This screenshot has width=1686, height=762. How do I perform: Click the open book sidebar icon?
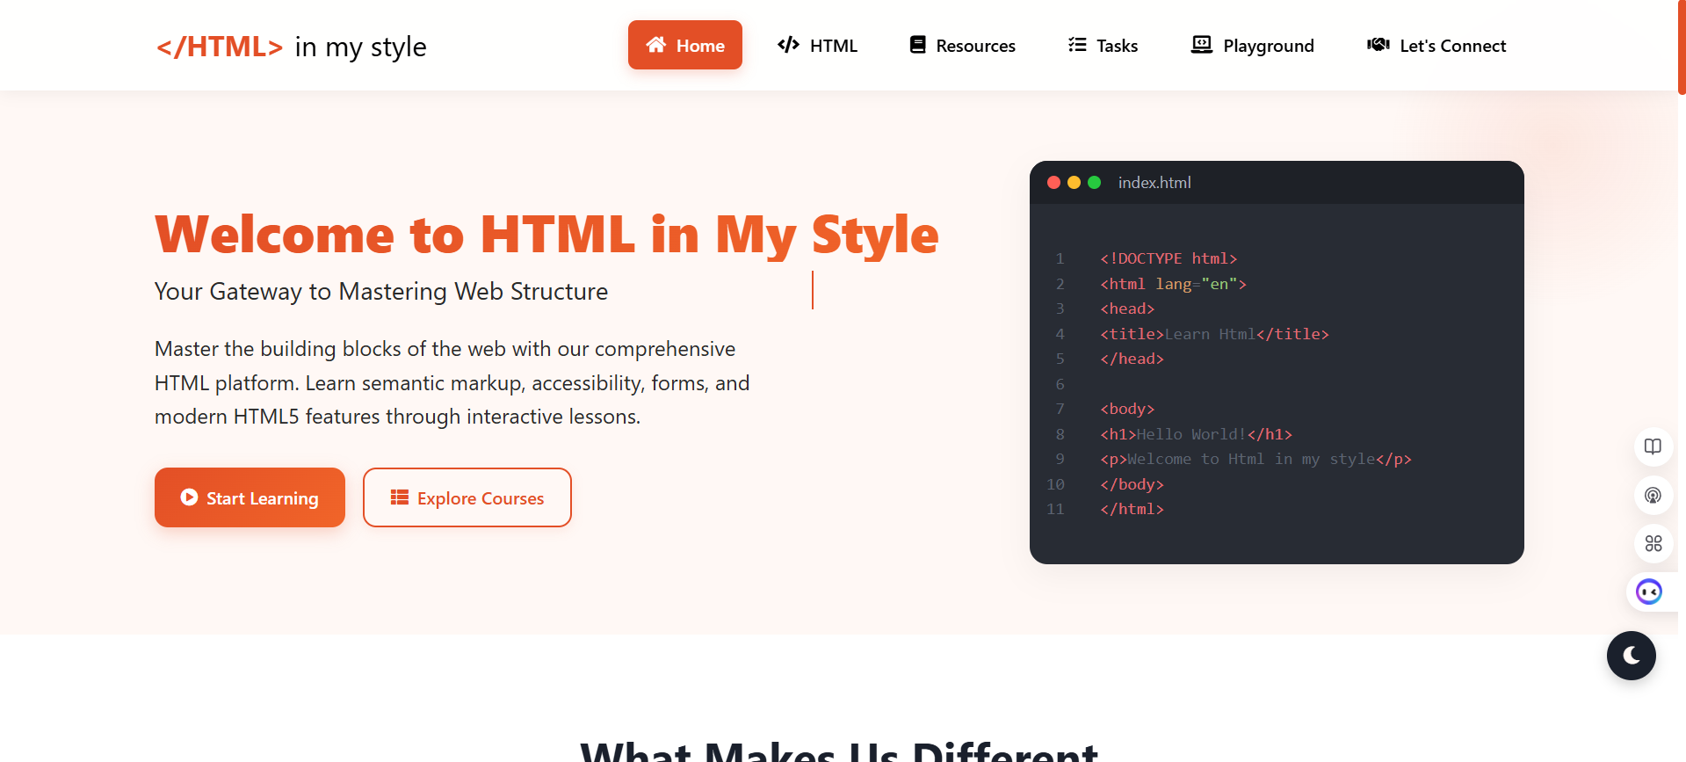pos(1653,446)
